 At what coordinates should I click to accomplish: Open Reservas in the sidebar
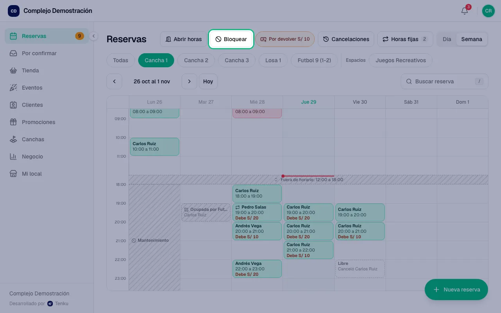click(47, 36)
